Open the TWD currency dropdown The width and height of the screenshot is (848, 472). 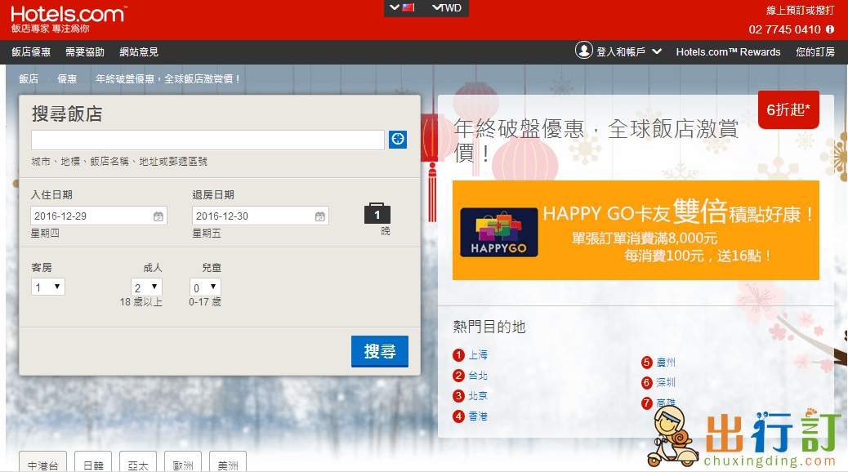[x=447, y=7]
